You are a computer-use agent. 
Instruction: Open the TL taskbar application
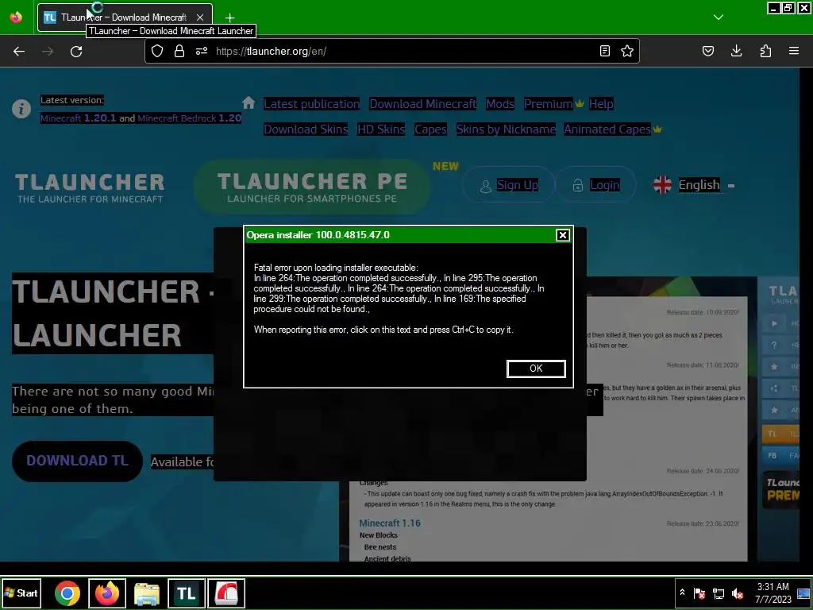[x=186, y=593]
